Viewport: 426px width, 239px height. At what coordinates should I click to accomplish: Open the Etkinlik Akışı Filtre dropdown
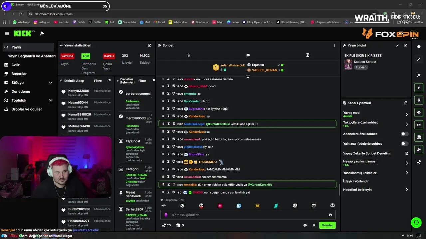pos(98,81)
